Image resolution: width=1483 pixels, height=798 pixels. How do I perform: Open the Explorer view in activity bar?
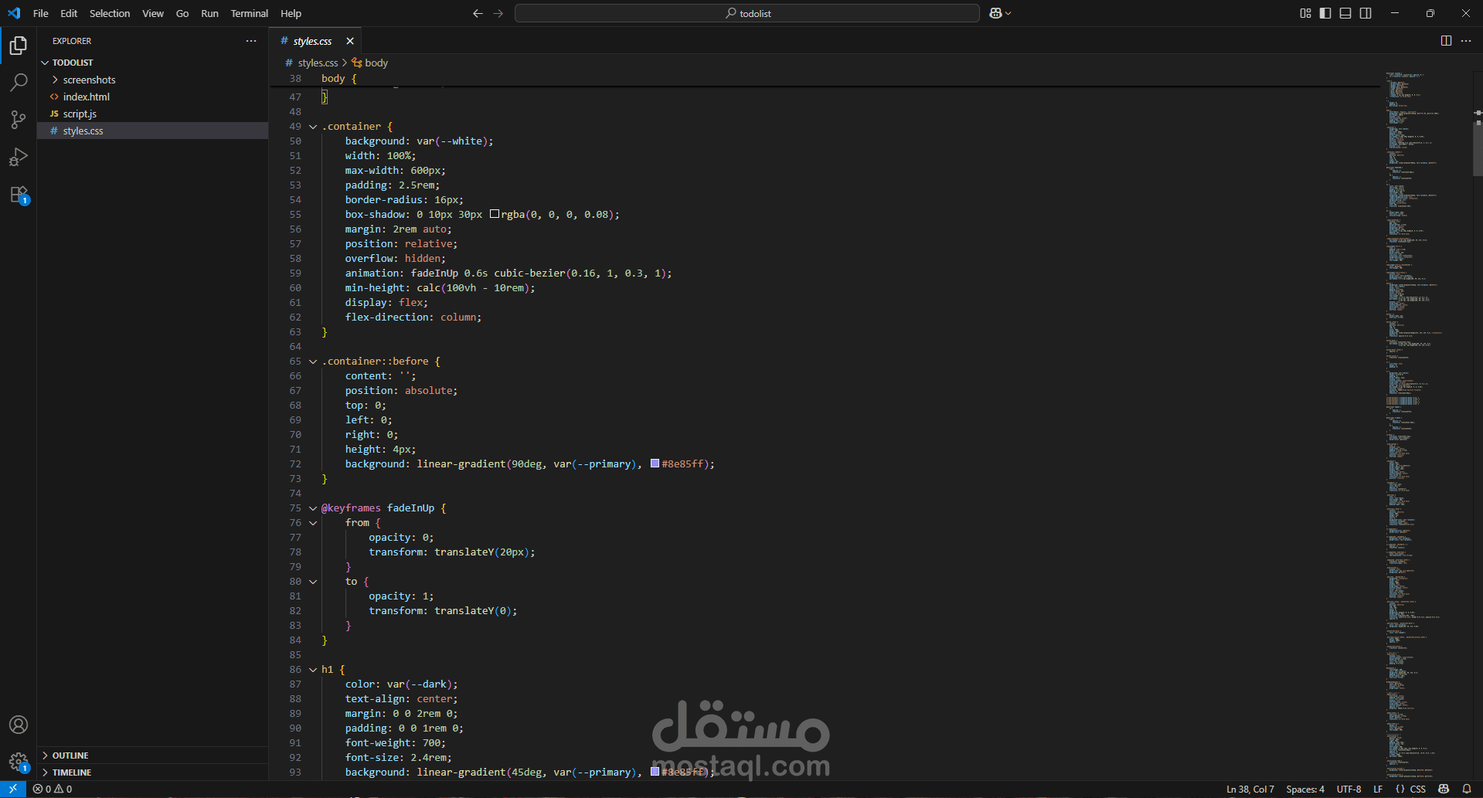tap(19, 46)
